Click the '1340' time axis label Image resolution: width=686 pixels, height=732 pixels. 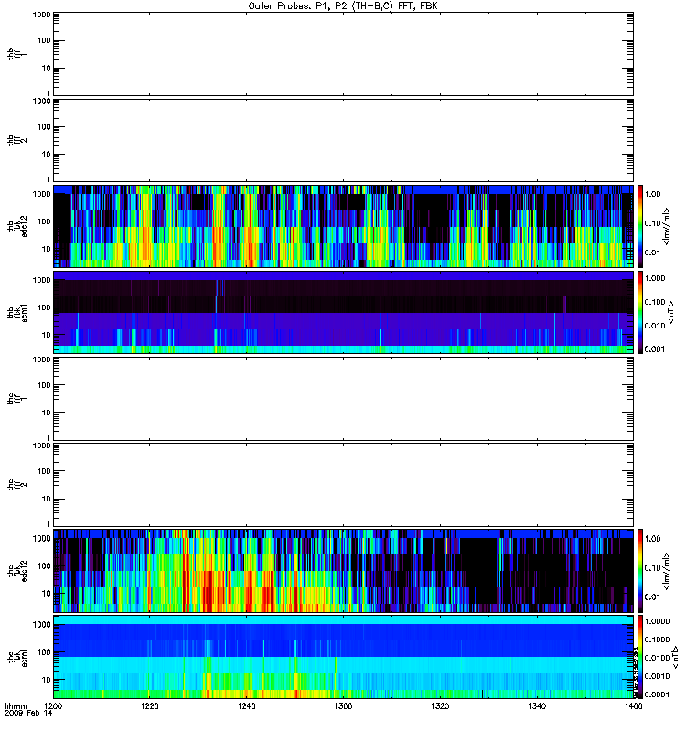(x=537, y=706)
